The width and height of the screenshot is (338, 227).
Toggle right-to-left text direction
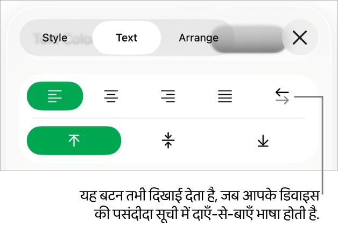(282, 97)
